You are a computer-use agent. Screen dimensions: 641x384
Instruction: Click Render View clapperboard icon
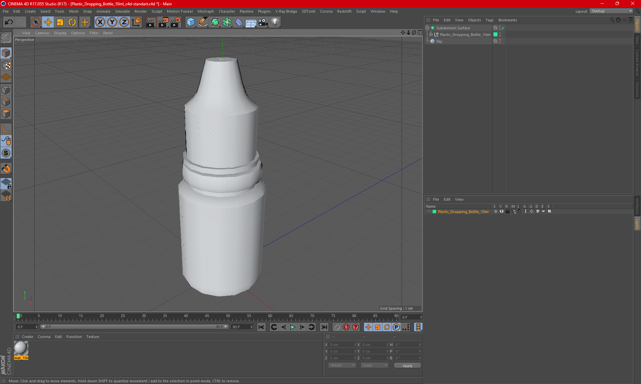tap(151, 22)
